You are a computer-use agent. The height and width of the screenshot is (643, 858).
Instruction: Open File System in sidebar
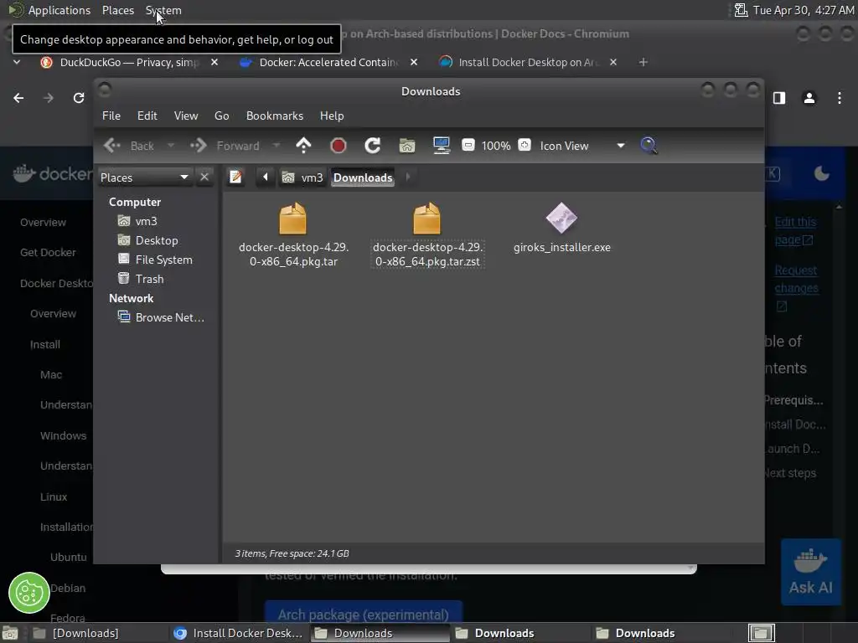tap(155, 260)
